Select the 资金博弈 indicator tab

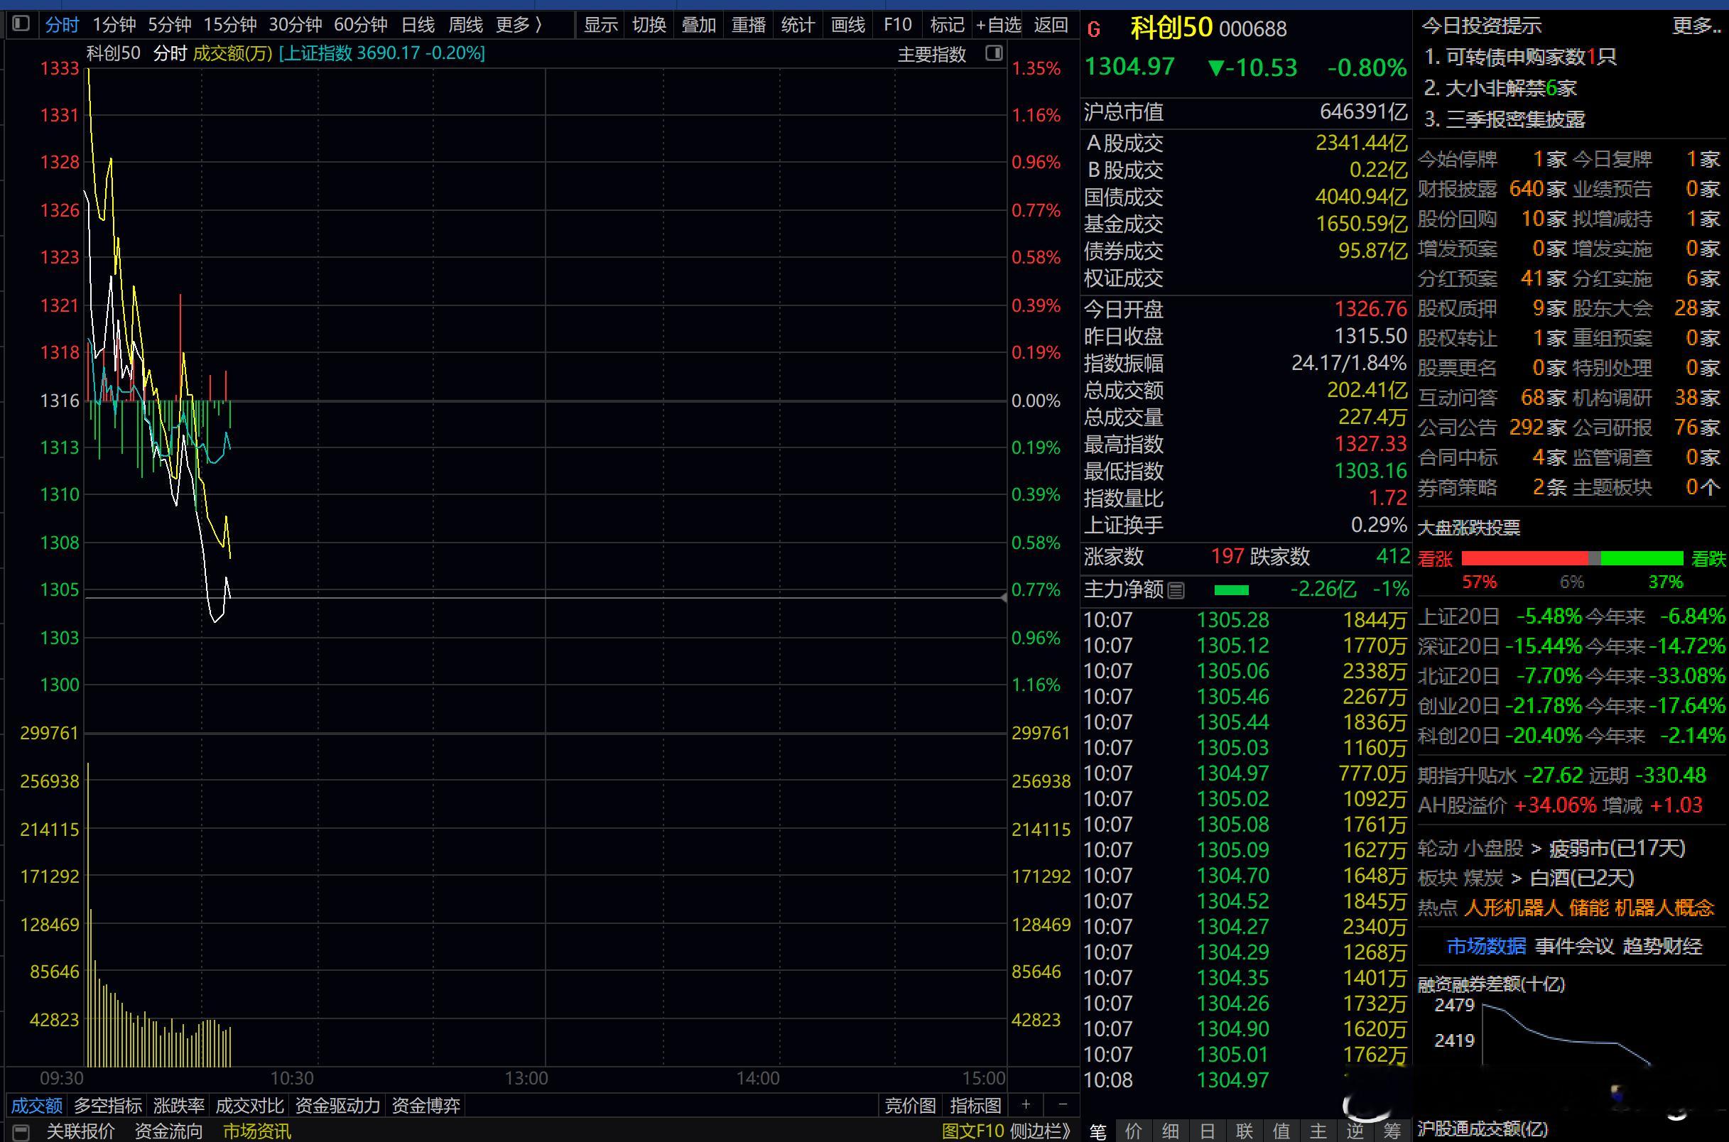(x=426, y=1105)
